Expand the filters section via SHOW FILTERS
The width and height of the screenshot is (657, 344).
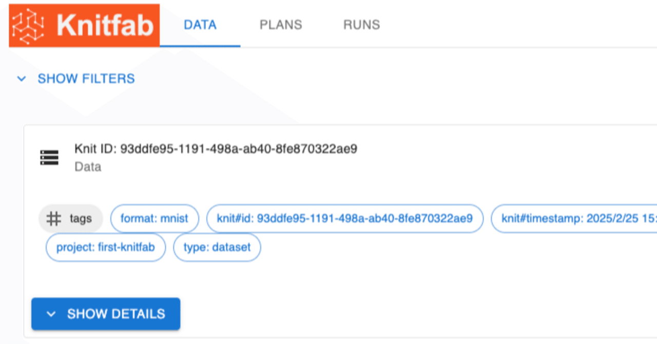(86, 79)
